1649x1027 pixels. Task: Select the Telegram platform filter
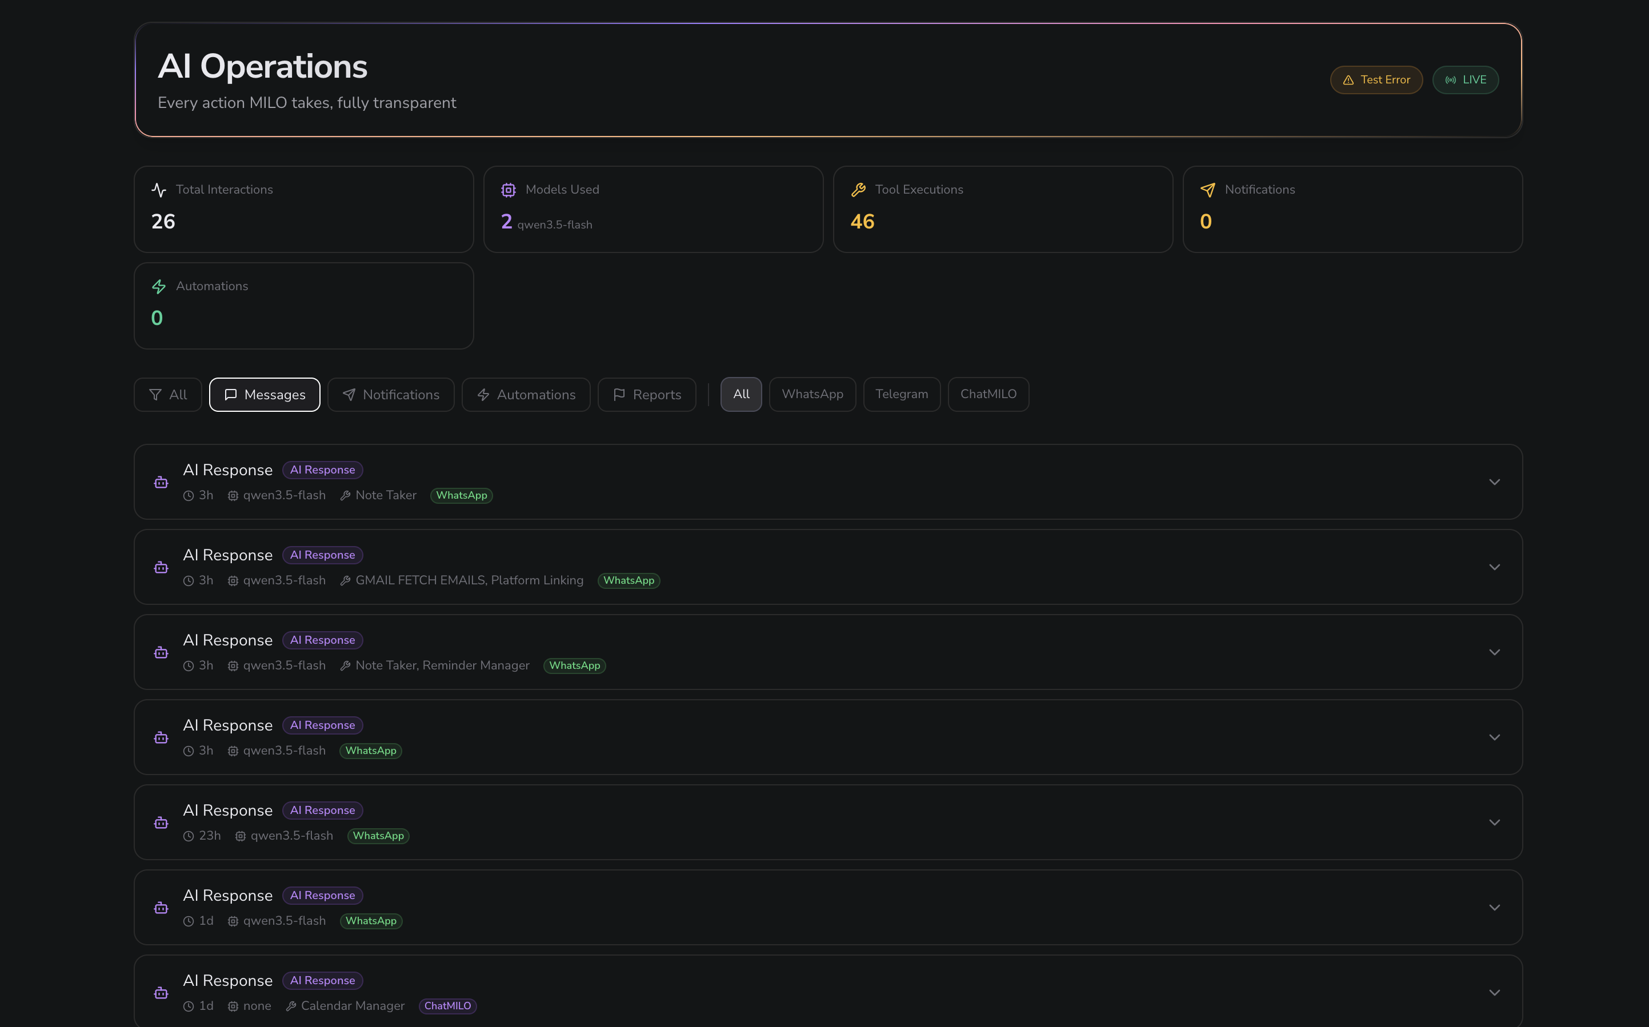[901, 394]
